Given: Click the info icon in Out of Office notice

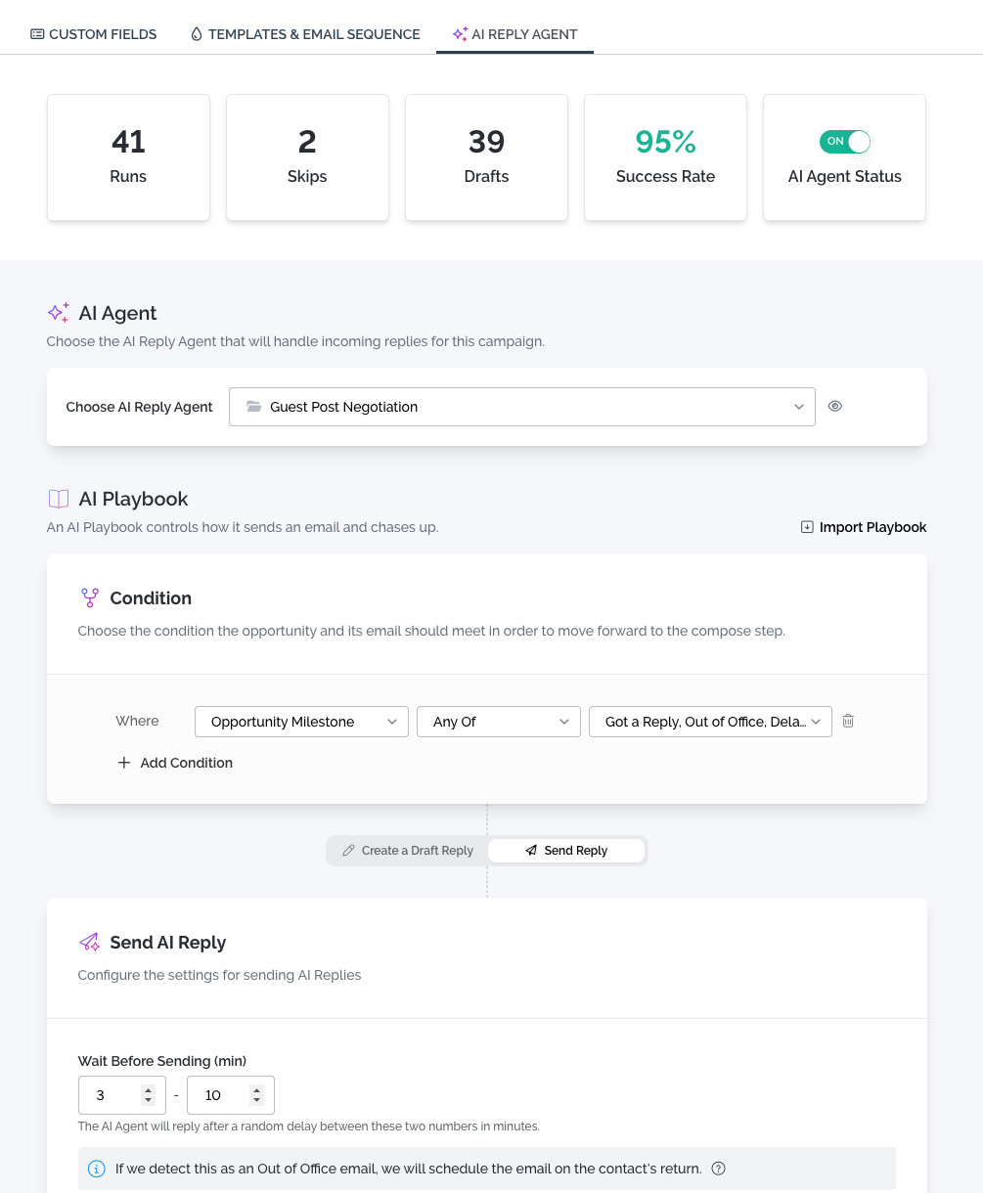Looking at the screenshot, I should [x=97, y=1169].
